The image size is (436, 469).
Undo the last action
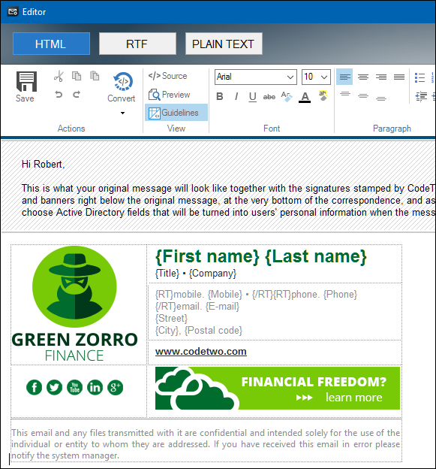click(x=59, y=95)
